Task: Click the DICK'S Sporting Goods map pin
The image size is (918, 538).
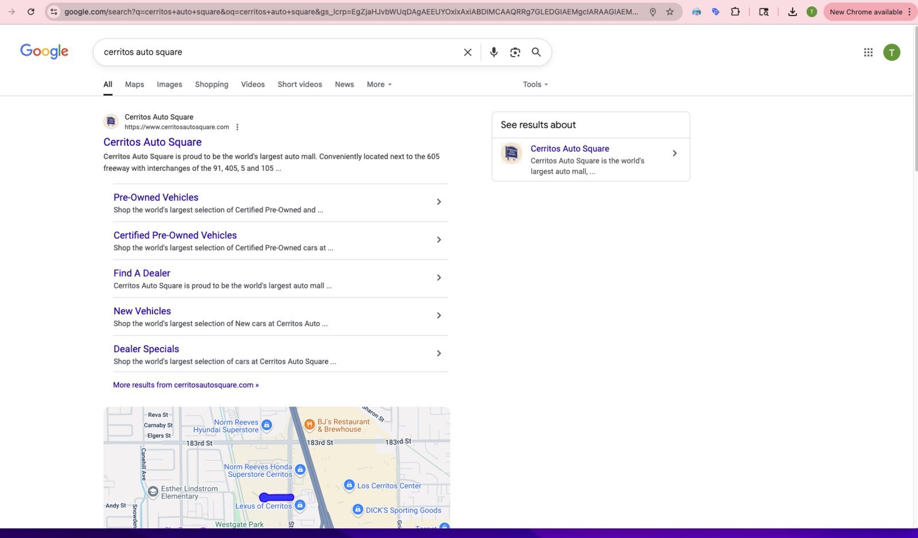Action: coord(357,509)
